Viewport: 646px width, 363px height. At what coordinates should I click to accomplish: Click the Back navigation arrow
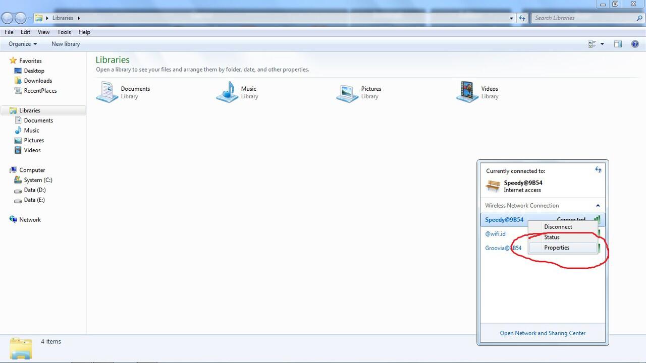(7, 18)
